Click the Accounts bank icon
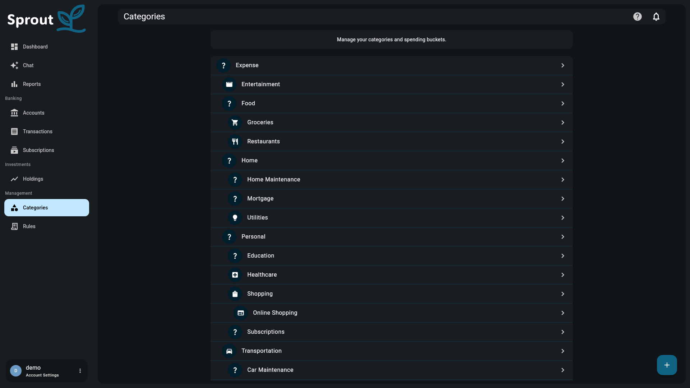The height and width of the screenshot is (388, 690). click(14, 113)
